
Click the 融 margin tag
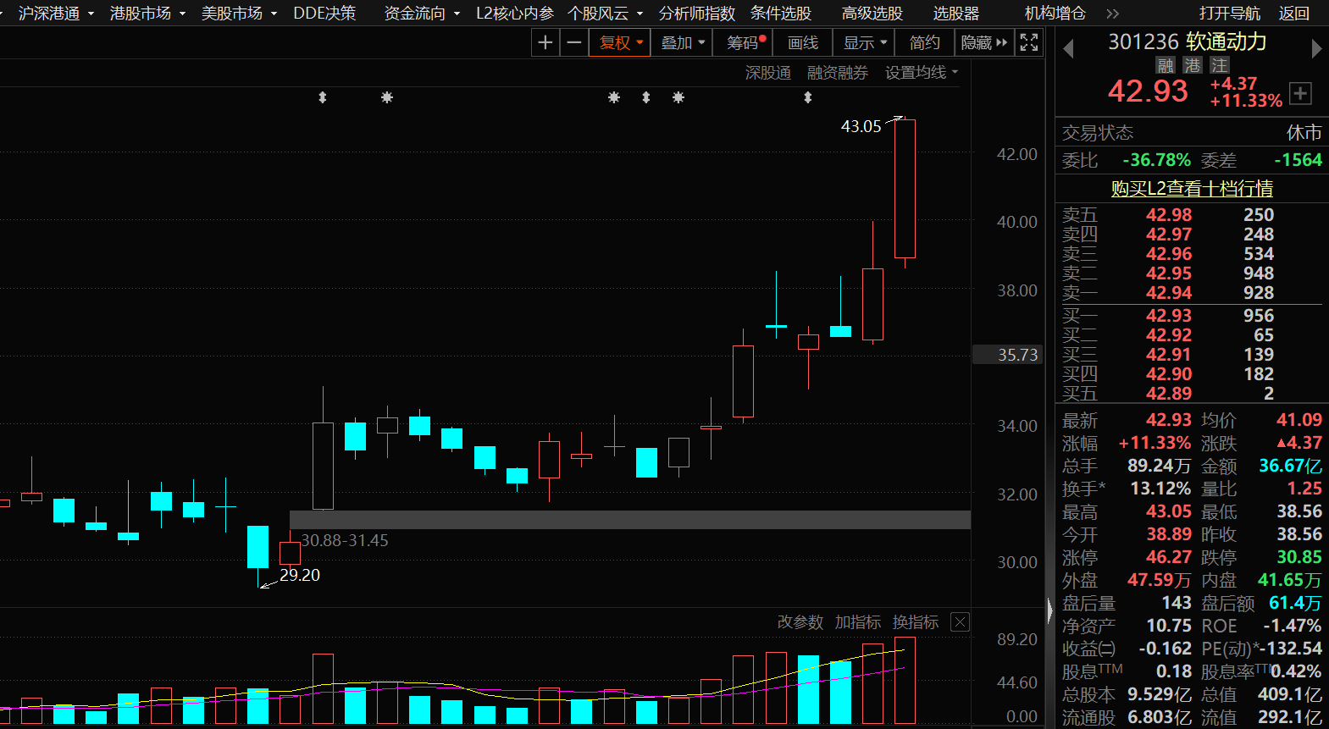tap(1166, 65)
